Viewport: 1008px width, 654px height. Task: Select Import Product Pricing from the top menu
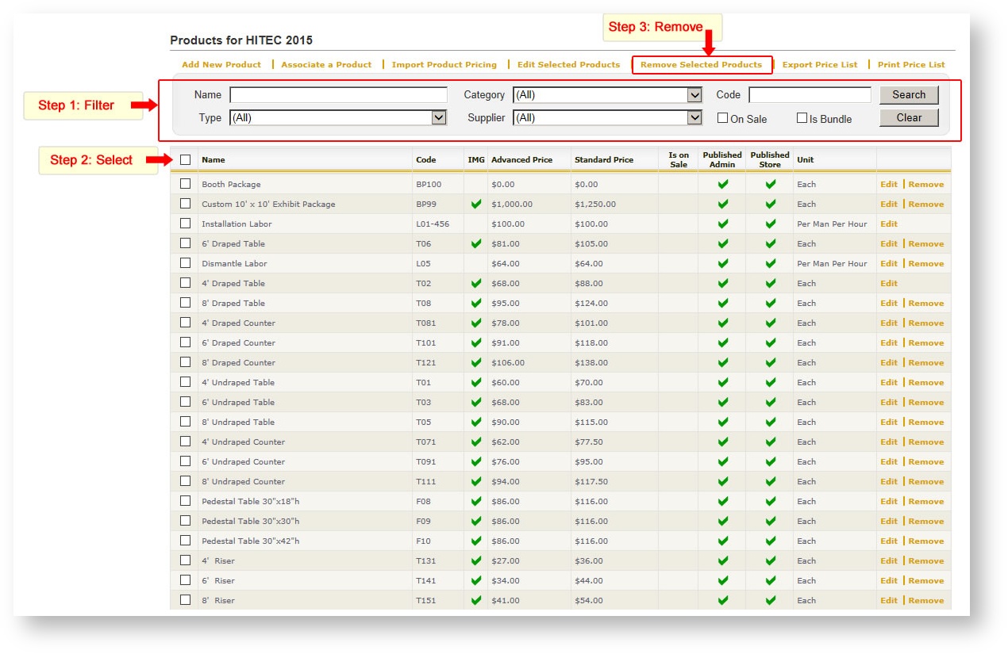tap(444, 64)
